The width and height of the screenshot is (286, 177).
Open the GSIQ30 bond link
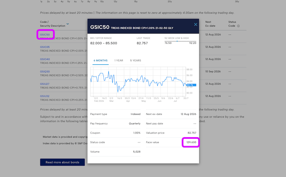[45, 72]
